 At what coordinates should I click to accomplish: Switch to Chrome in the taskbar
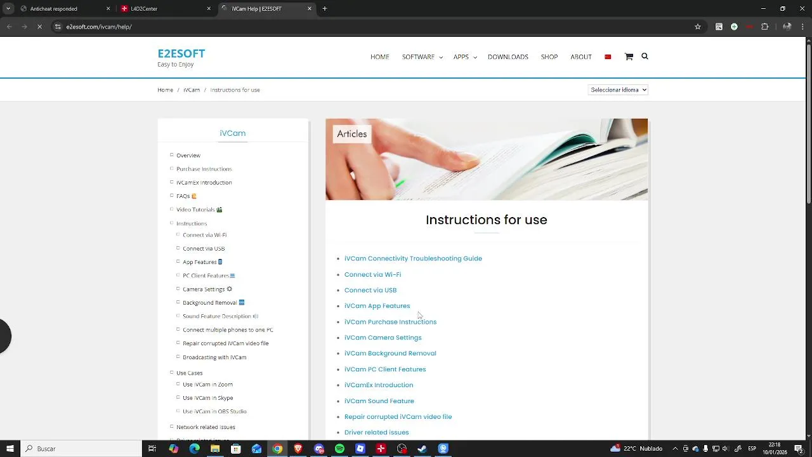(277, 449)
